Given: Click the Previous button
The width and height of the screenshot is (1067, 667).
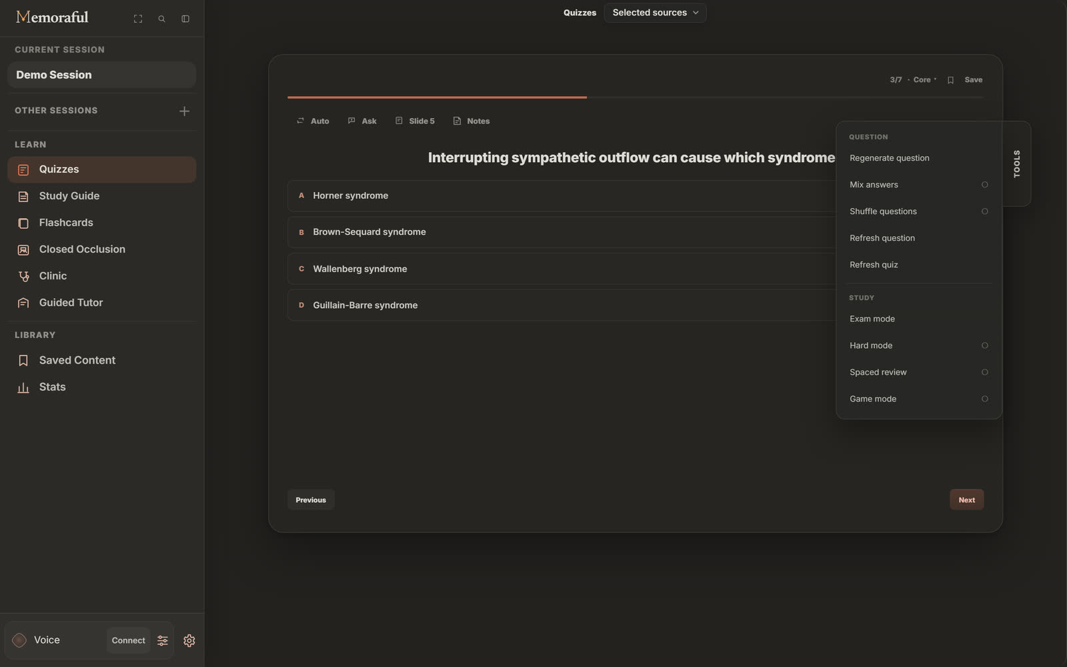Looking at the screenshot, I should pyautogui.click(x=311, y=500).
